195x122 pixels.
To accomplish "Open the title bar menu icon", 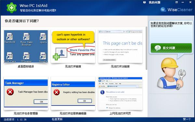I will click(176, 2).
